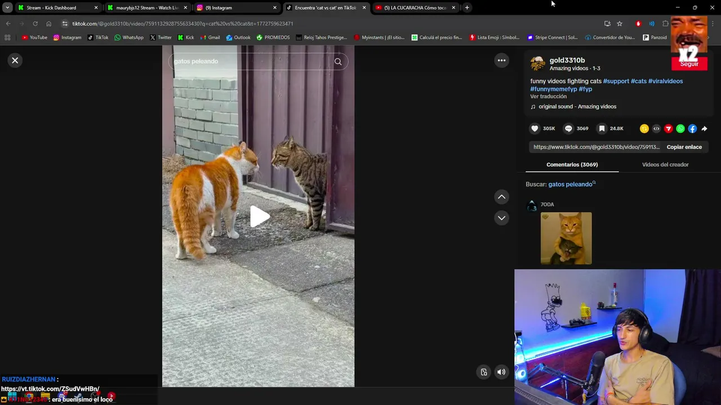Click the #cats hashtag

639,81
